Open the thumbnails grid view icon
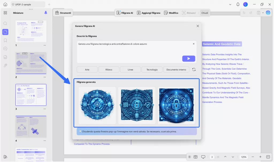Viewport: 274px width, 162px height. coord(5,13)
